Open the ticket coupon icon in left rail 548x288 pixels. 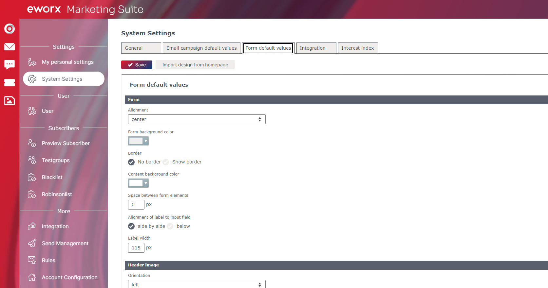(9, 83)
